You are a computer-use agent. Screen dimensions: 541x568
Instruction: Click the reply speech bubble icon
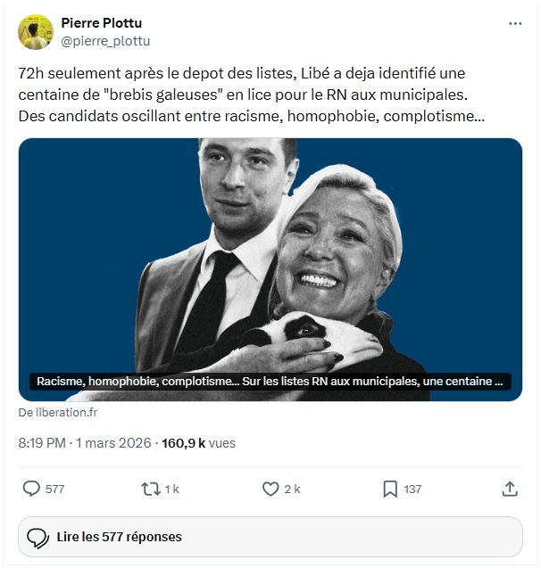31,489
